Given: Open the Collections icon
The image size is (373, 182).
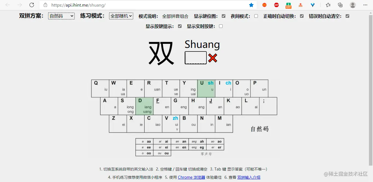Looking at the screenshot, I should [x=340, y=5].
